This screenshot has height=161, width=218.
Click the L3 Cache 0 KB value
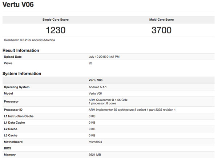click(x=92, y=135)
